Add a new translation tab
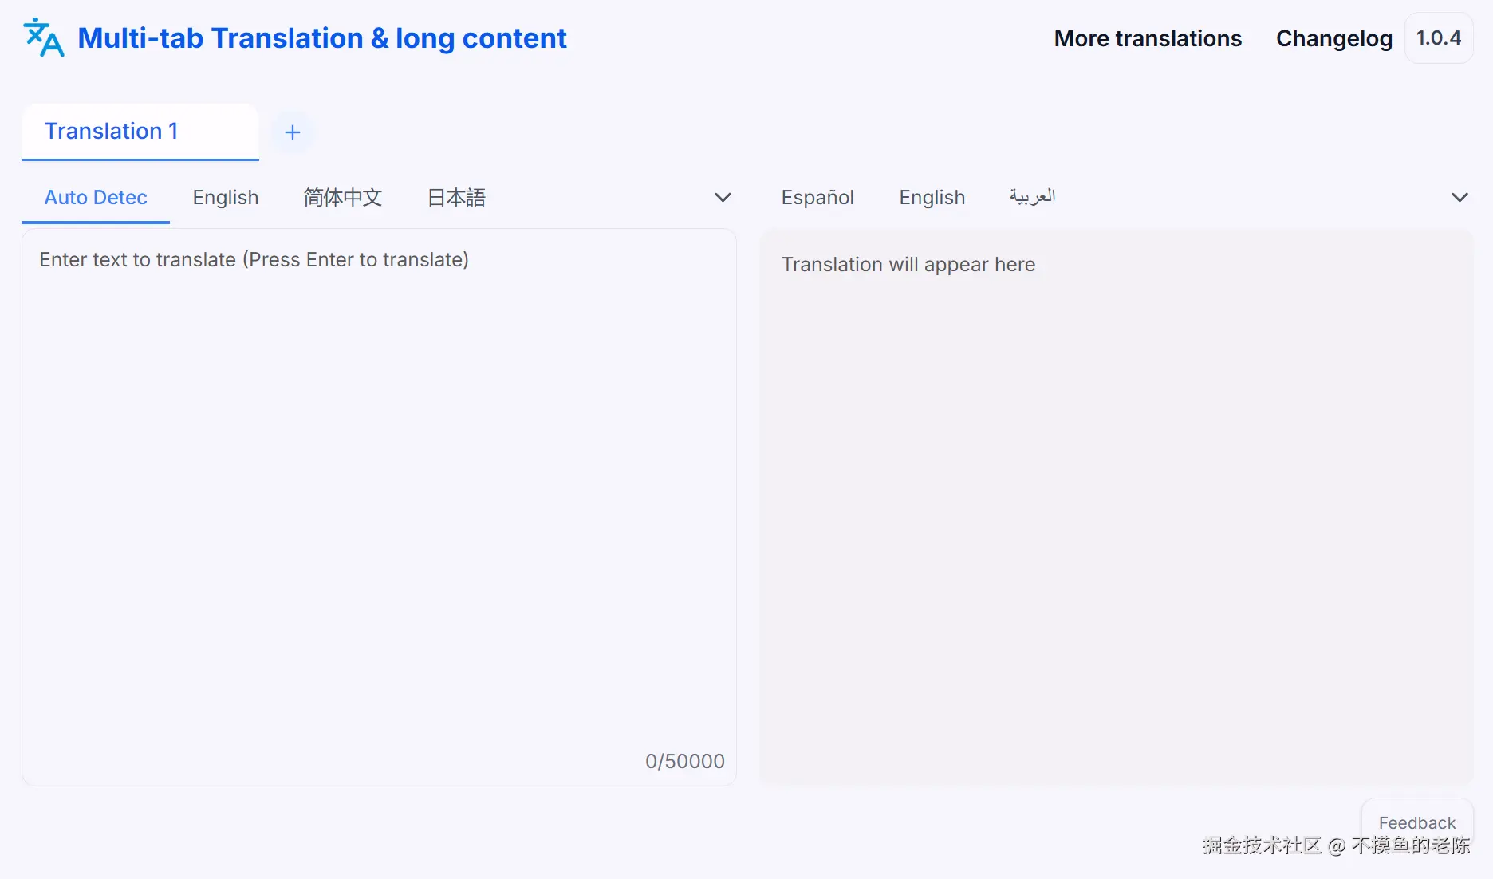This screenshot has width=1493, height=879. point(293,132)
